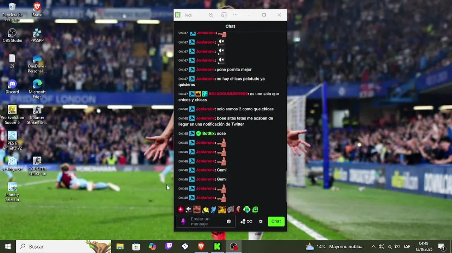Open the Windows Start menu
This screenshot has height=253, width=452.
point(8,246)
